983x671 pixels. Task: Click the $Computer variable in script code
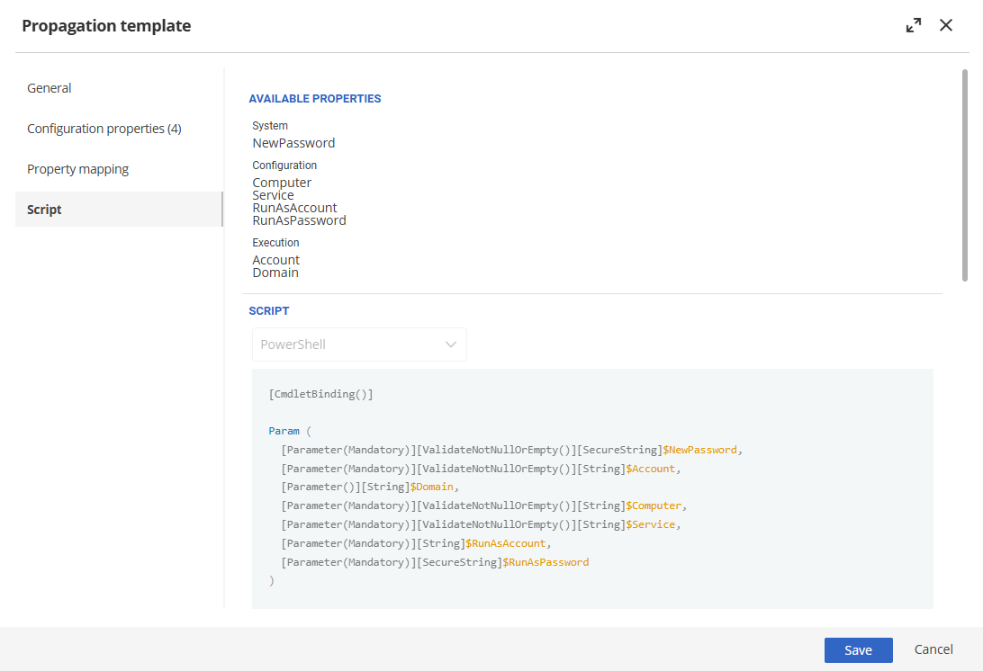tap(656, 505)
